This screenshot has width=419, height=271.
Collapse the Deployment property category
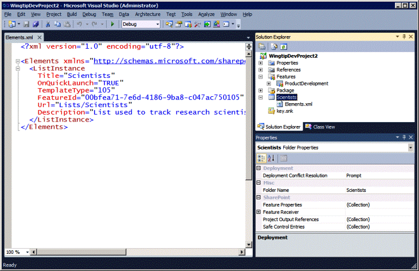259,168
